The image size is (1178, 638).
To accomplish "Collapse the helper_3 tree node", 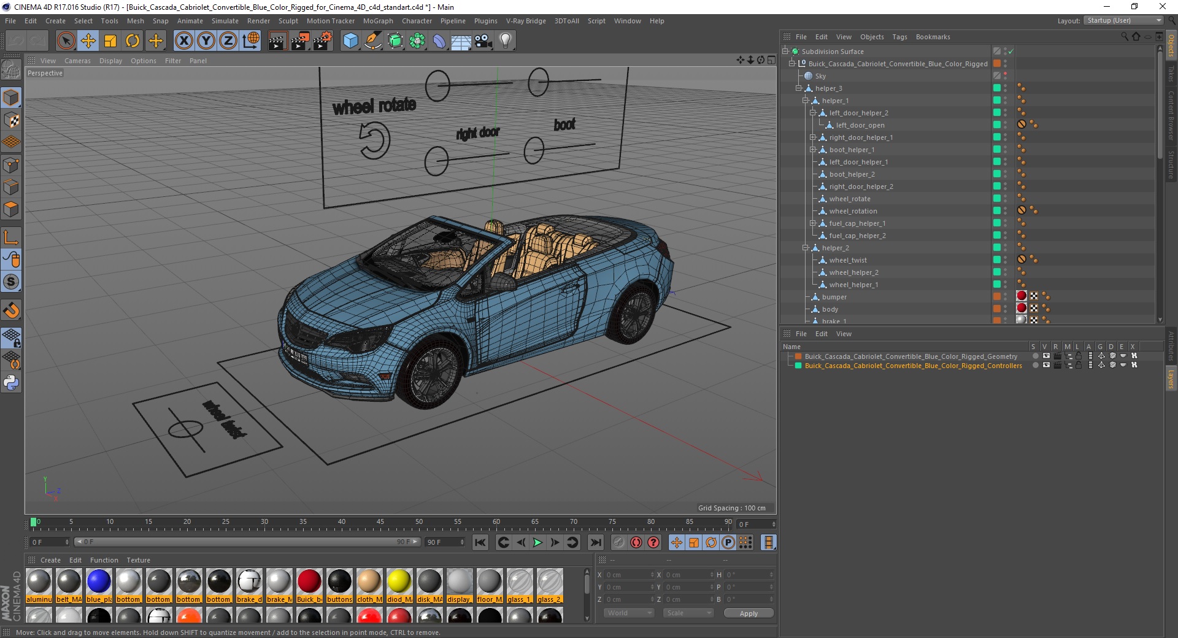I will pyautogui.click(x=799, y=88).
